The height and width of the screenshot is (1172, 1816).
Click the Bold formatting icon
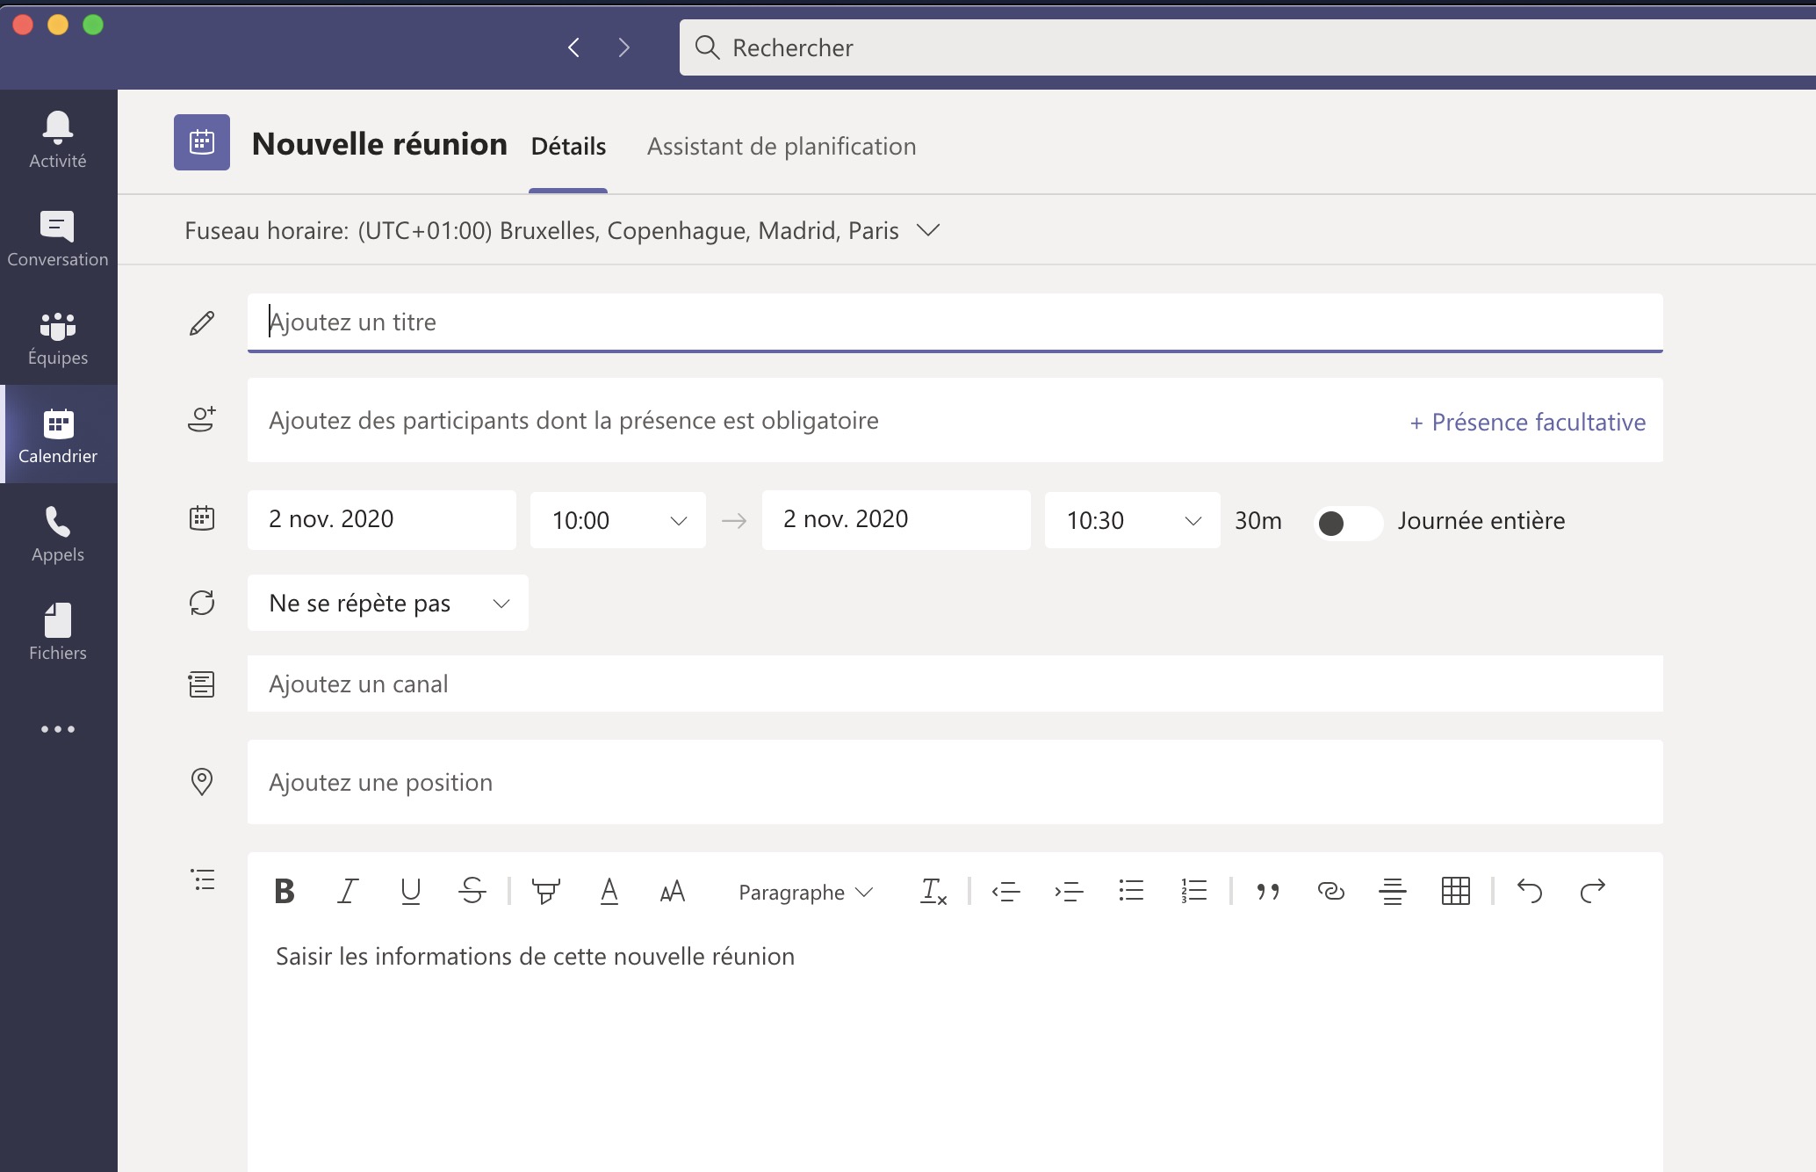click(285, 891)
